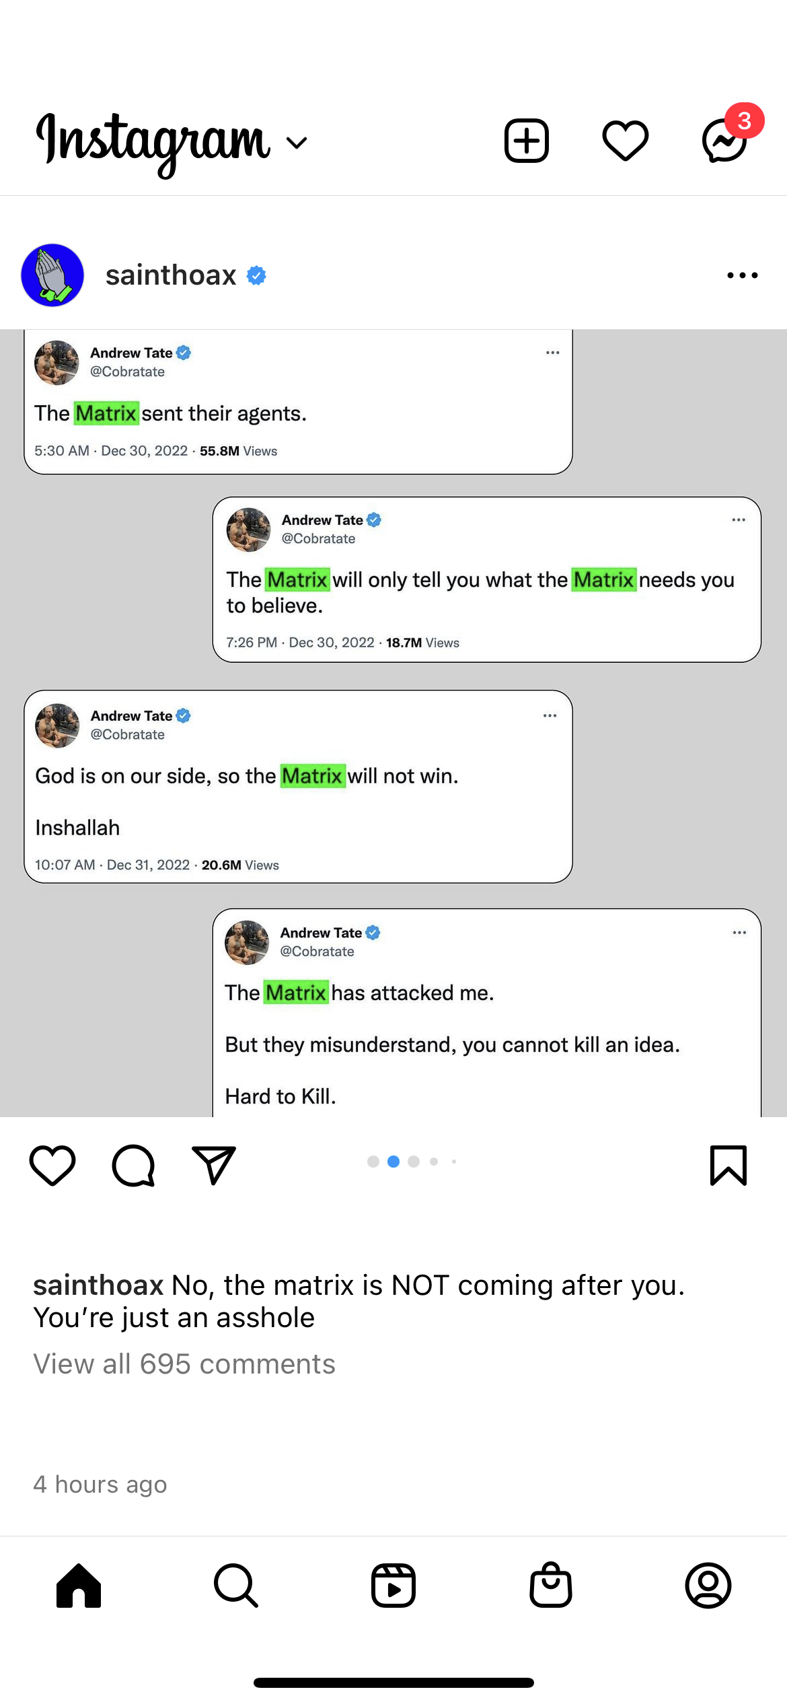Open the new post create icon

point(526,141)
